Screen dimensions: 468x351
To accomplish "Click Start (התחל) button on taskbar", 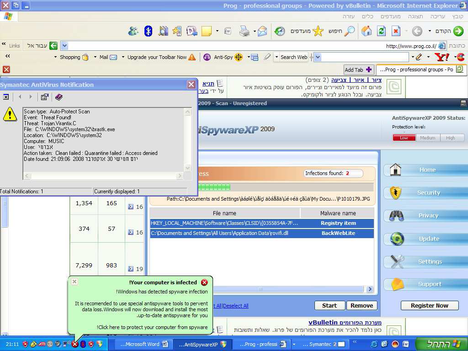I will coord(442,344).
